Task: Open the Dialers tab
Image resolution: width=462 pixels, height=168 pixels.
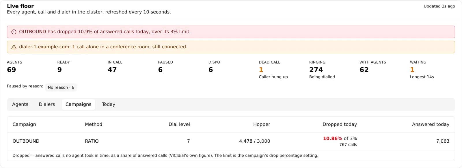Action: (x=47, y=104)
